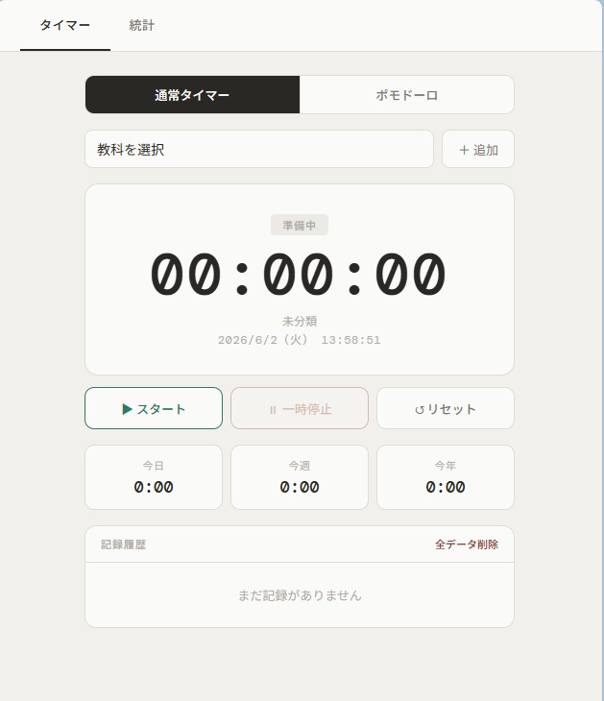
Task: Click the 記録履歴 heading
Action: coord(124,544)
